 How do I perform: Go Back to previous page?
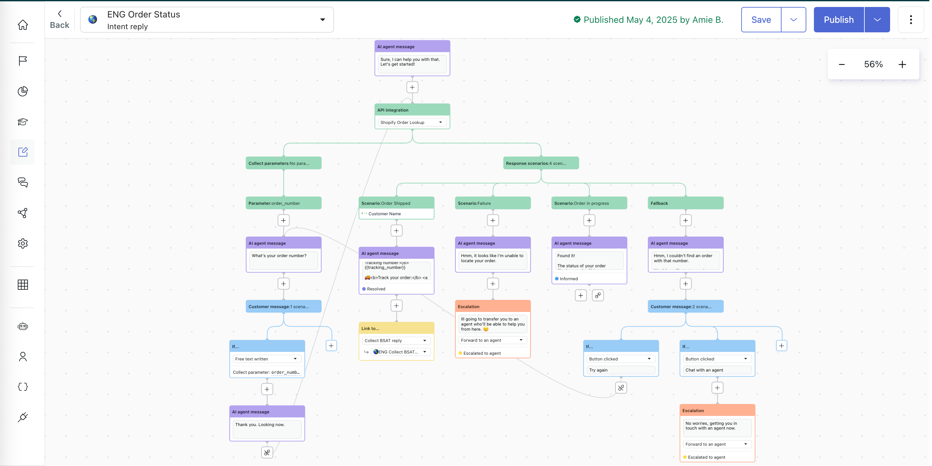click(x=59, y=20)
